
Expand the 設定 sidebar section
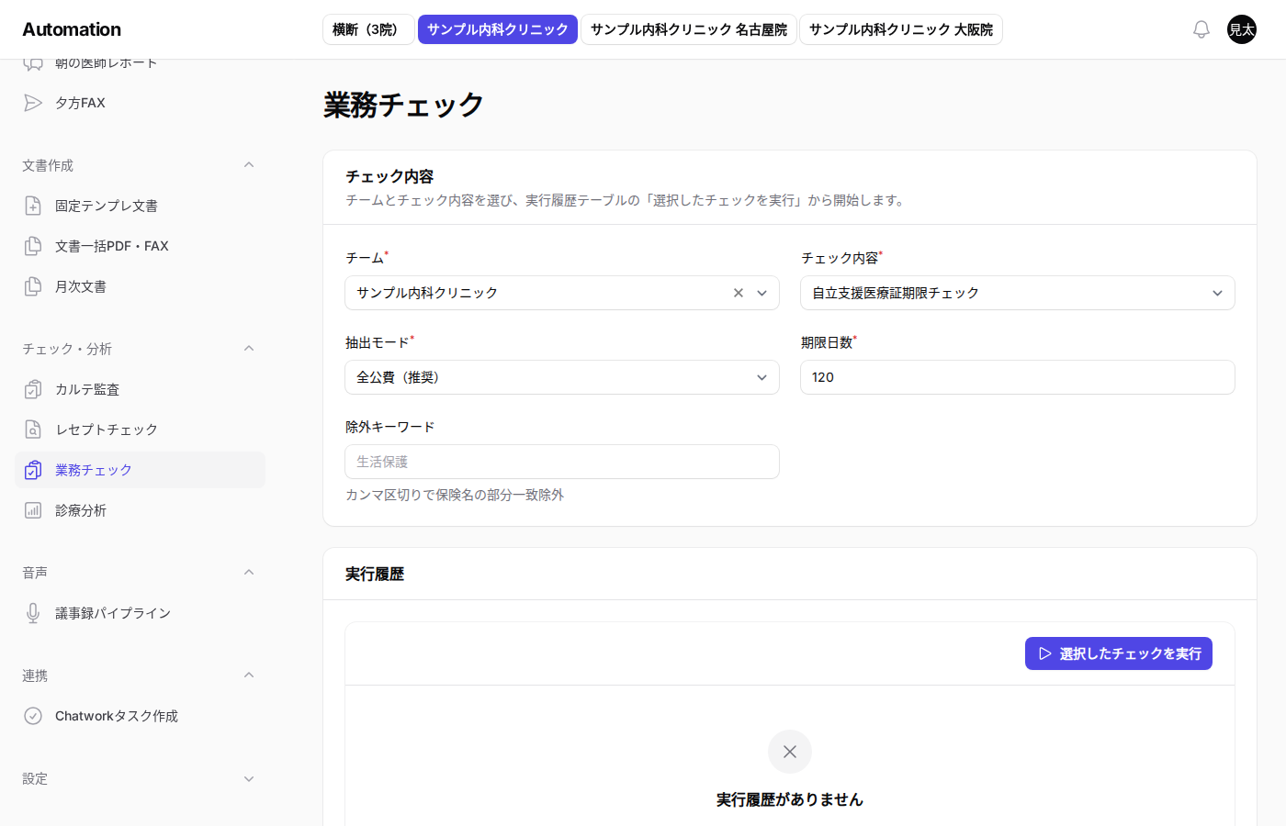point(249,779)
